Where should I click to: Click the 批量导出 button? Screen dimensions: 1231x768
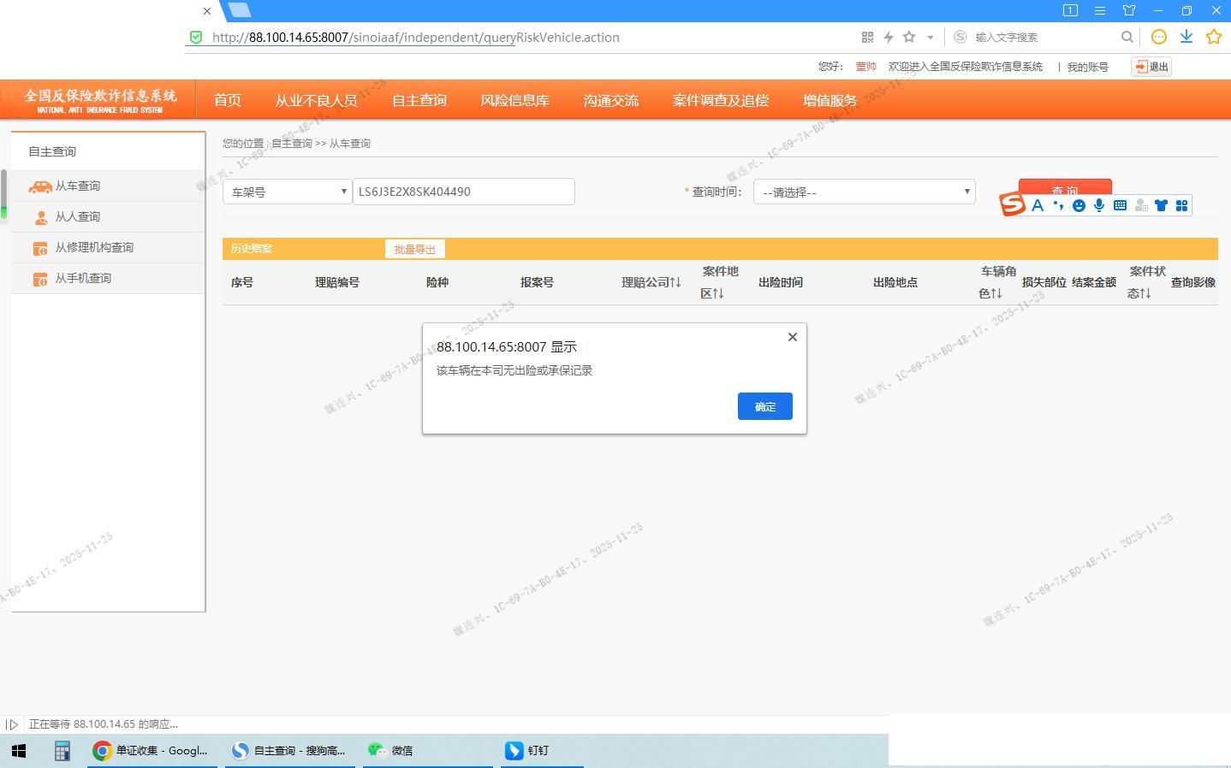414,249
